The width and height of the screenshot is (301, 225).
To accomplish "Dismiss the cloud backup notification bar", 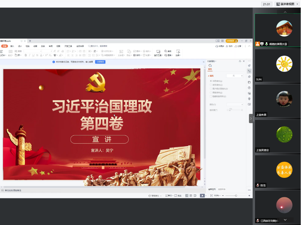I will pos(203,62).
